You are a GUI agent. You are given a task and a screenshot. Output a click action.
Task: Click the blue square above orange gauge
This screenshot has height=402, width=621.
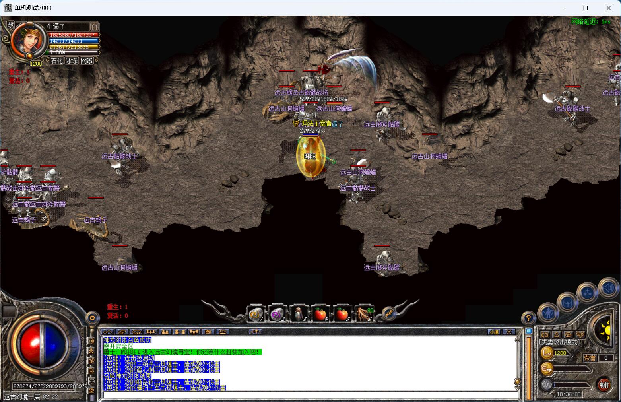pos(529,331)
